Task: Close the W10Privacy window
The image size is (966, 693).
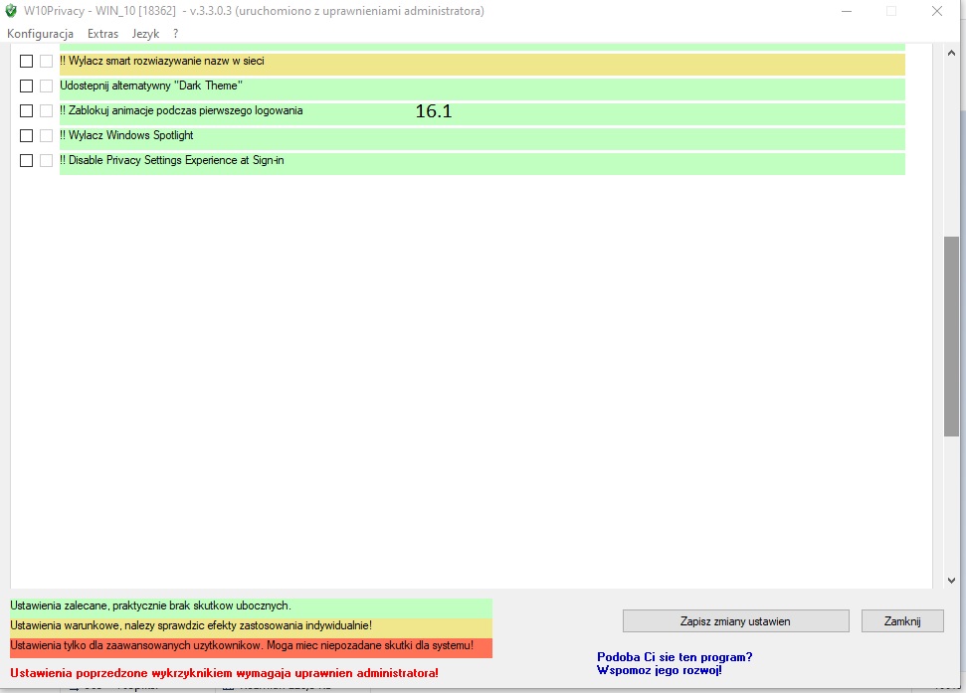Action: tap(937, 11)
